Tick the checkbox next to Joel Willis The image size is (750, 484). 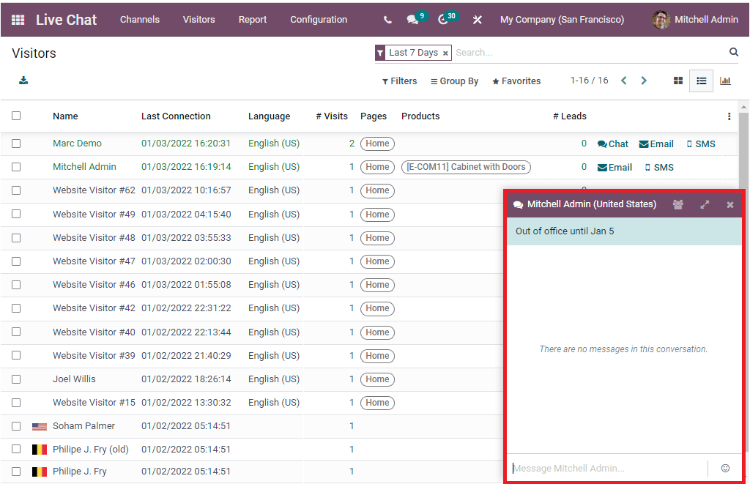click(x=16, y=379)
